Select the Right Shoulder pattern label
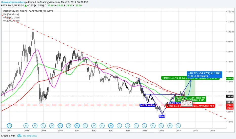Image resolution: width=236 pixels, height=139 pixels. point(175,103)
